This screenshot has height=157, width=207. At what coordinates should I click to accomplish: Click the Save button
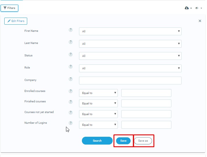click(x=123, y=141)
